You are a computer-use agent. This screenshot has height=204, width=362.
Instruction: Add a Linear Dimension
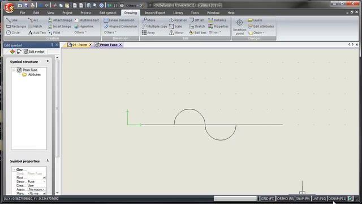(119, 20)
